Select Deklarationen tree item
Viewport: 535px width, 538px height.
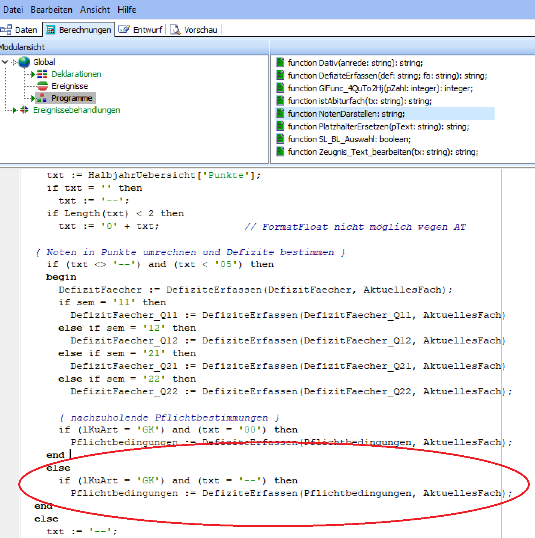[x=76, y=74]
